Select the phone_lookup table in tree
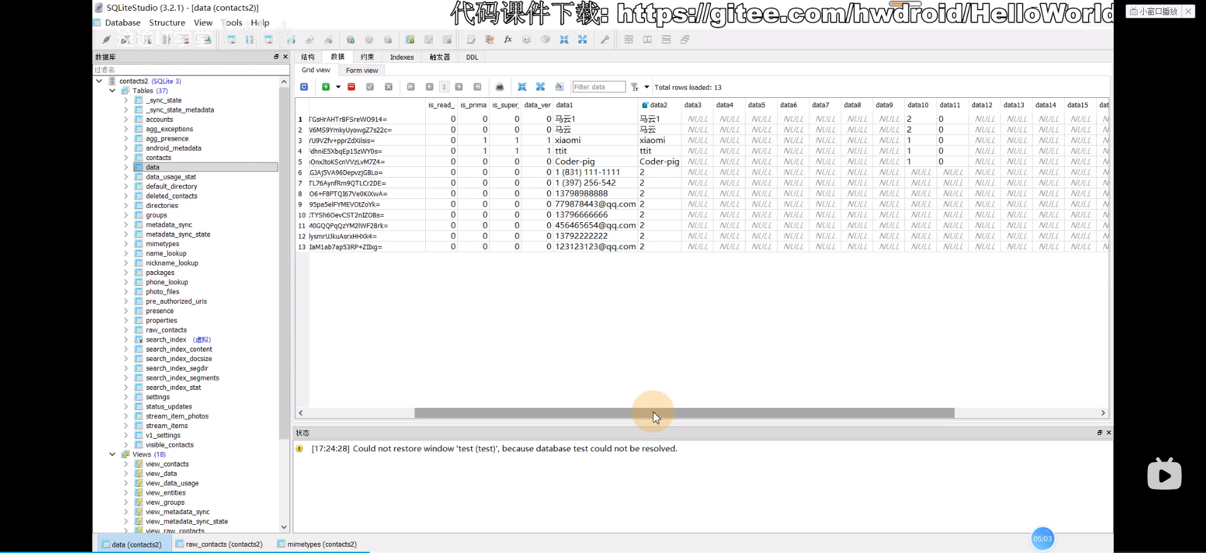The height and width of the screenshot is (553, 1206). tap(167, 282)
